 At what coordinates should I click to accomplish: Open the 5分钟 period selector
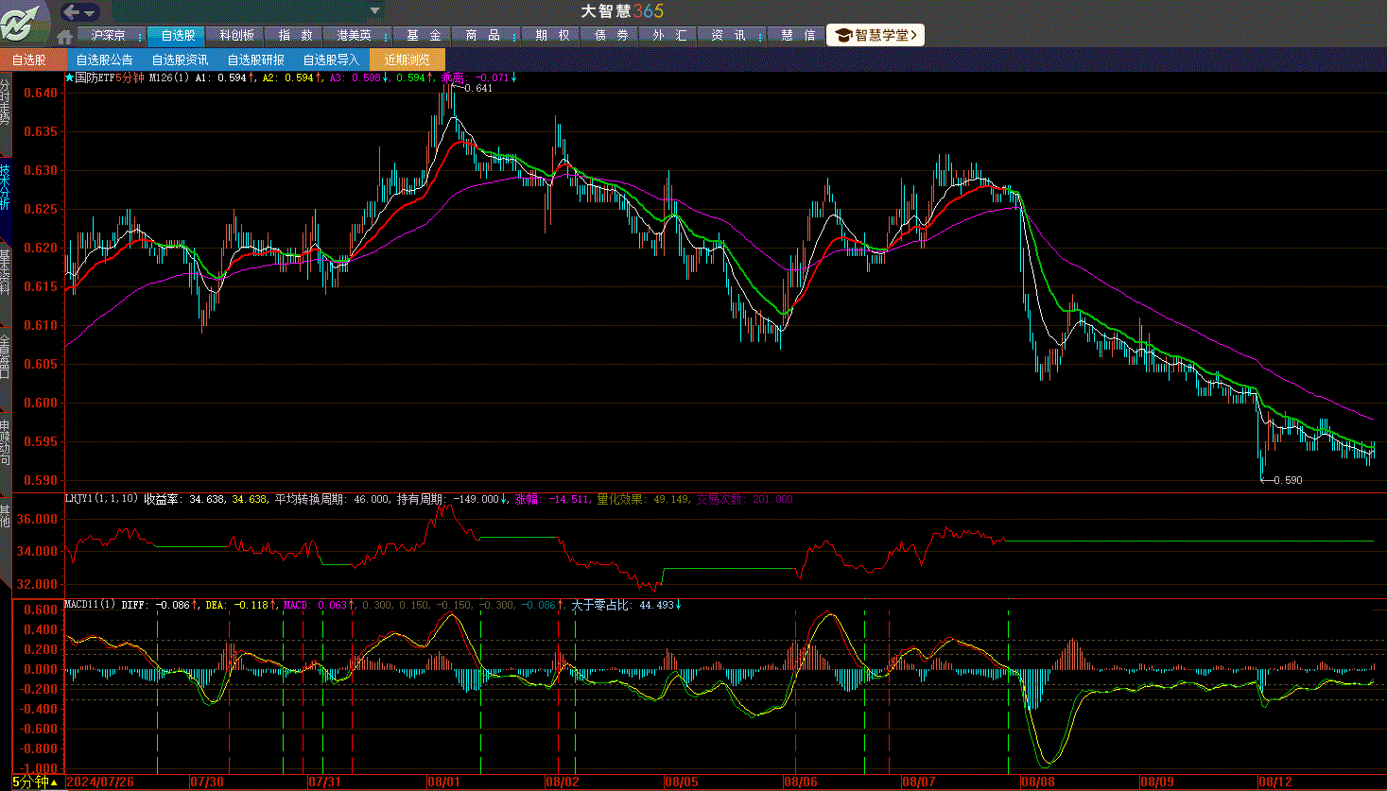[x=35, y=782]
